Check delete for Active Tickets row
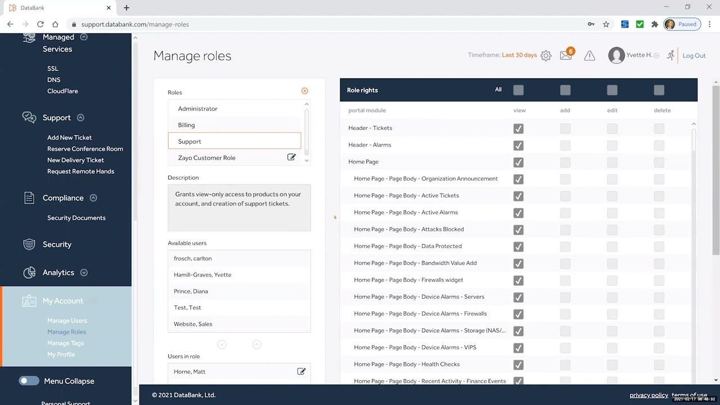Viewport: 720px width, 405px height. (x=659, y=196)
